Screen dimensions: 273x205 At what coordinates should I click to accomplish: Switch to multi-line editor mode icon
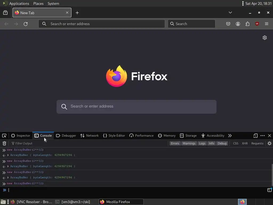[269, 190]
